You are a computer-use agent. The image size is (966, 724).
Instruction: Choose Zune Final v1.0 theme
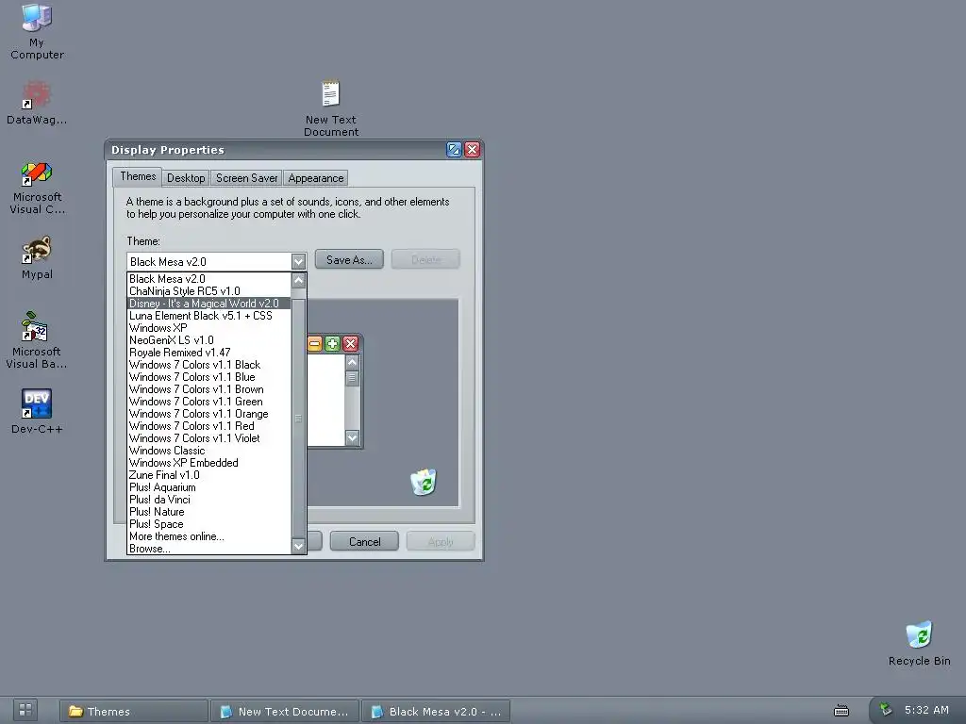click(x=208, y=475)
